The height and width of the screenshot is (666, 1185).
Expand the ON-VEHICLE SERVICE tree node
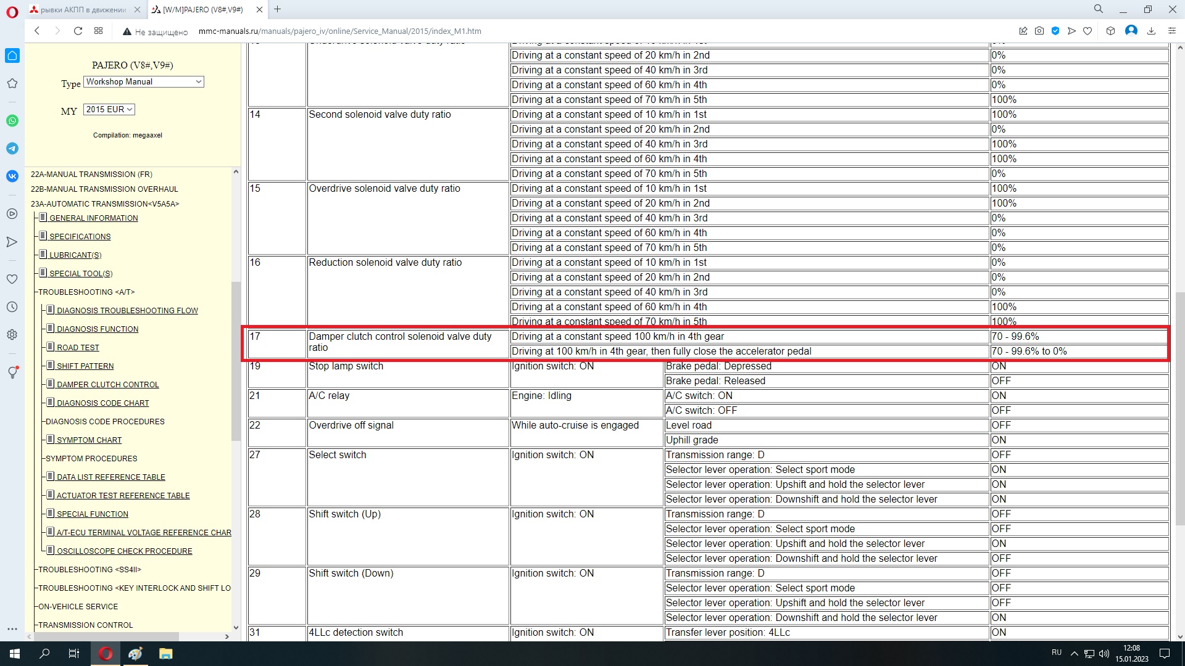(78, 607)
